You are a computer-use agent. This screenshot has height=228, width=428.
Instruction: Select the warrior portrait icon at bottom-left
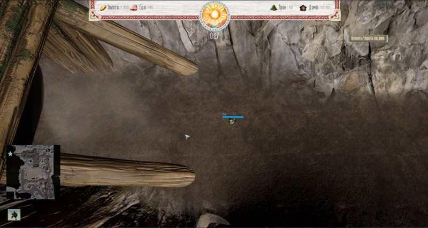point(14,215)
